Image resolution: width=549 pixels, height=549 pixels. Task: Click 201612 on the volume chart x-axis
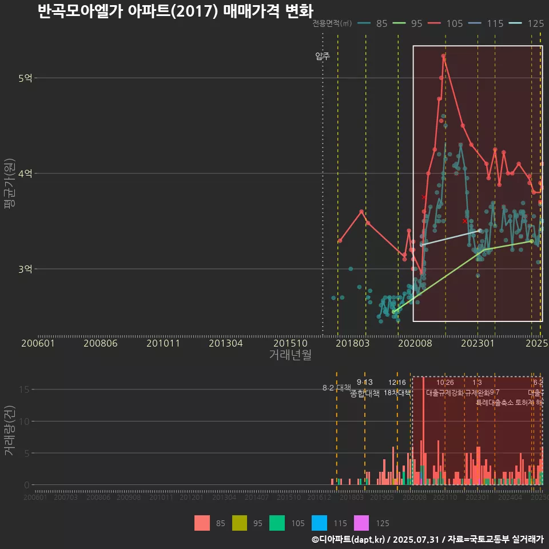[x=319, y=497]
